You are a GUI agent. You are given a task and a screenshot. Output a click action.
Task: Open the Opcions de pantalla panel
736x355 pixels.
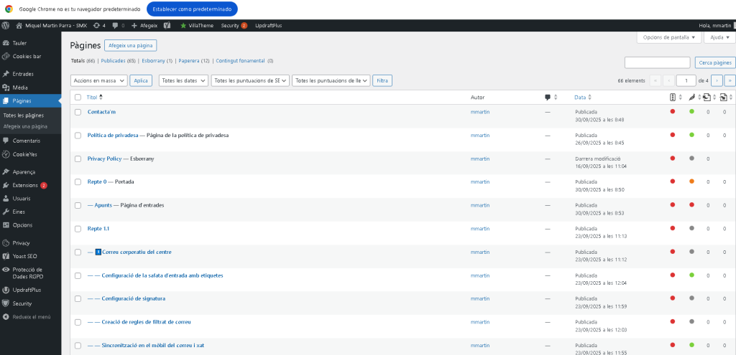coord(668,37)
